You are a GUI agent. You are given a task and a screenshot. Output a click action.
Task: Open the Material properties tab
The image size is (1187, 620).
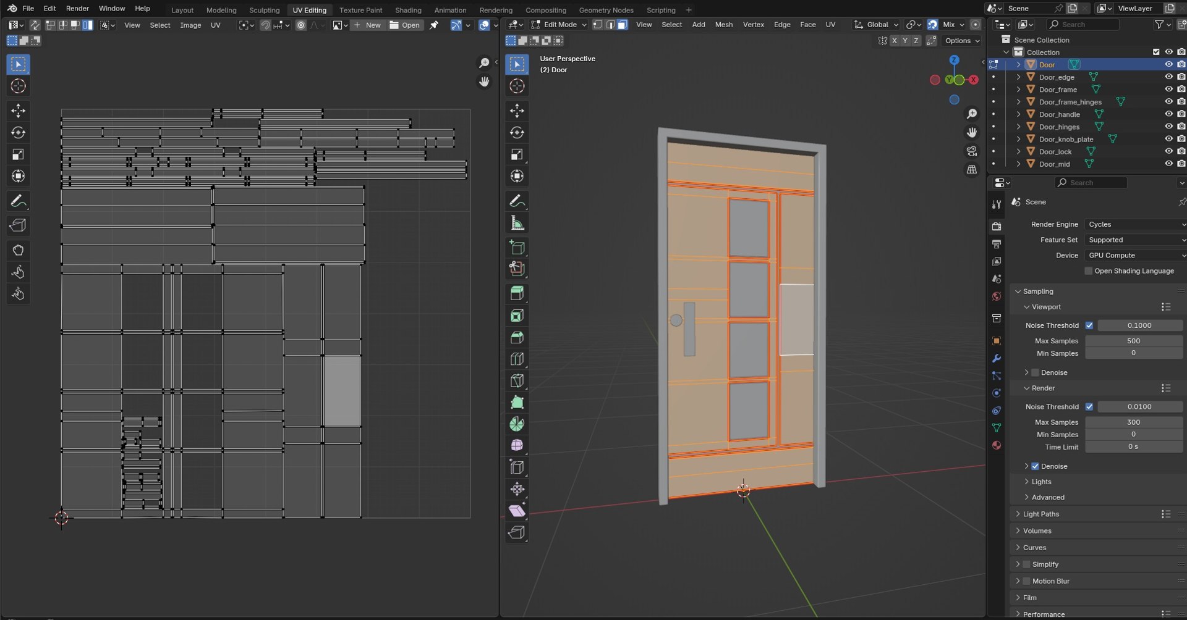click(997, 445)
